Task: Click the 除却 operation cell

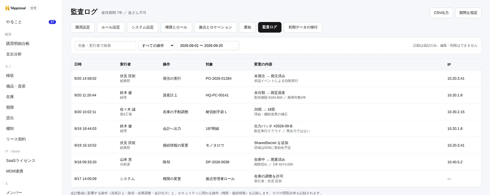Action: [166, 162]
